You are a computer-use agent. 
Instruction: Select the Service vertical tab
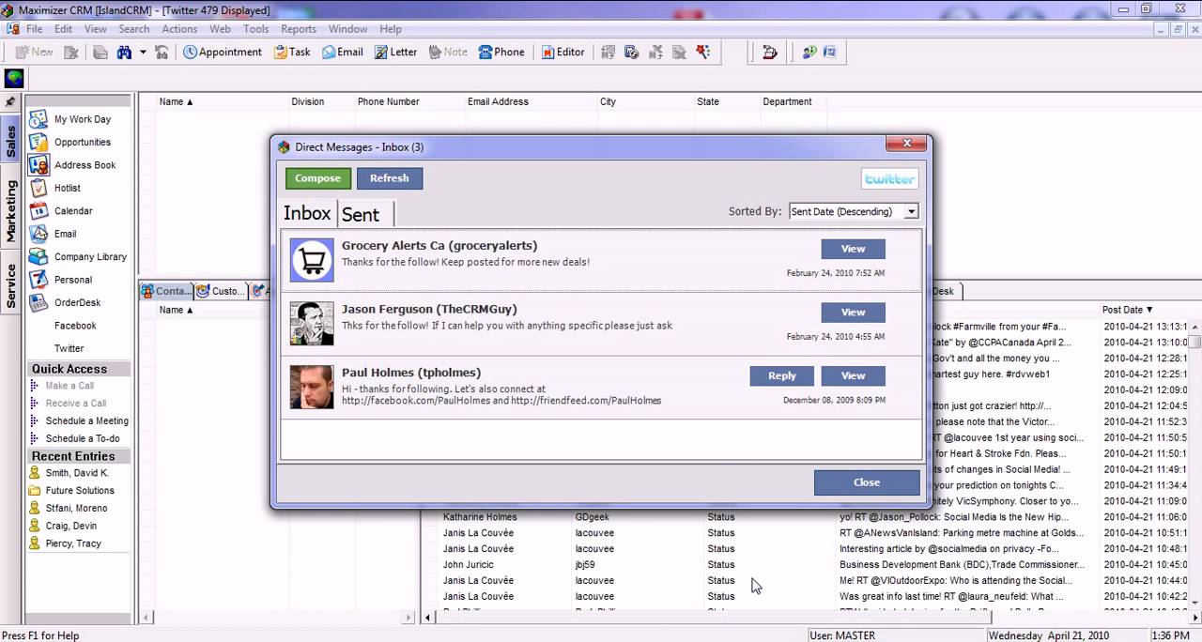11,286
